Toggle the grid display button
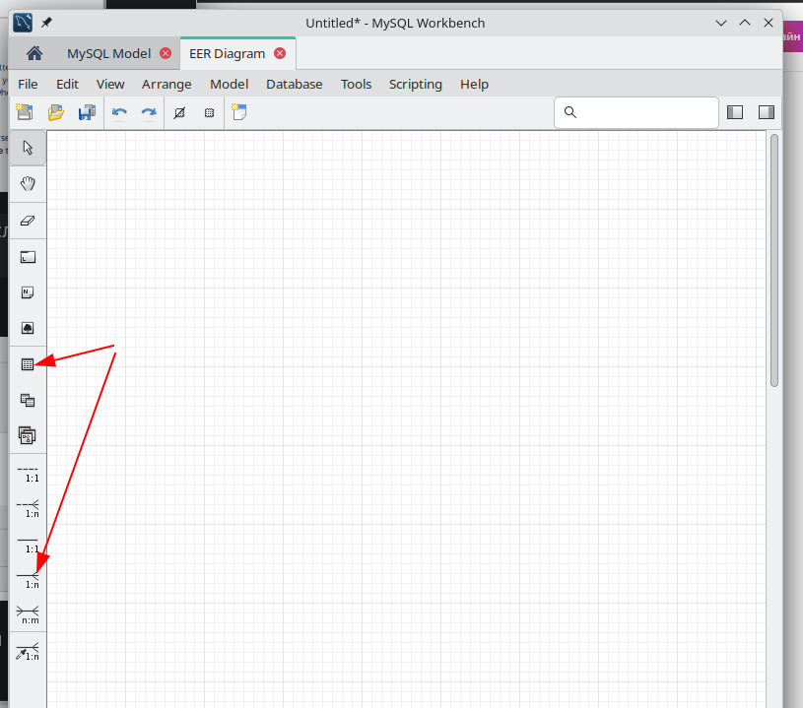The height and width of the screenshot is (708, 803). pos(209,113)
